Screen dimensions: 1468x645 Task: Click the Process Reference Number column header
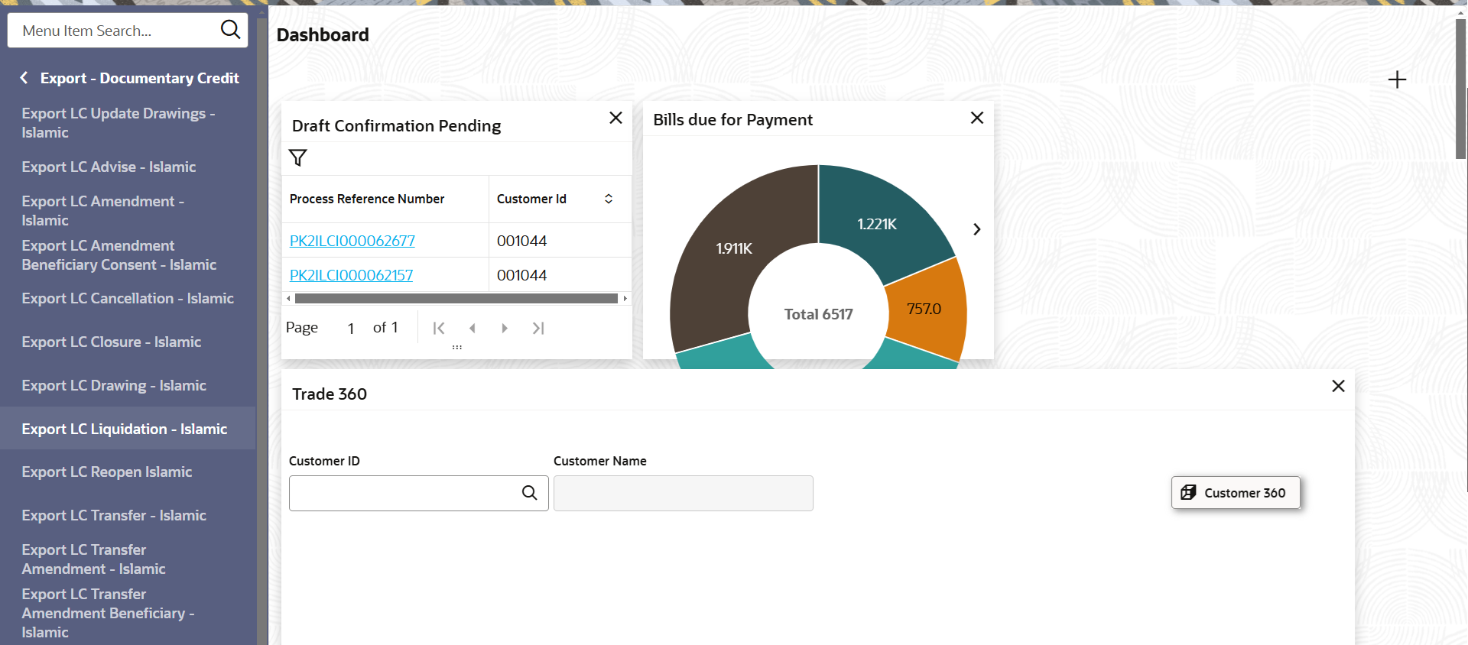[367, 199]
